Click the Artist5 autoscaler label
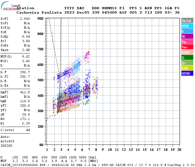 coord(7,141)
